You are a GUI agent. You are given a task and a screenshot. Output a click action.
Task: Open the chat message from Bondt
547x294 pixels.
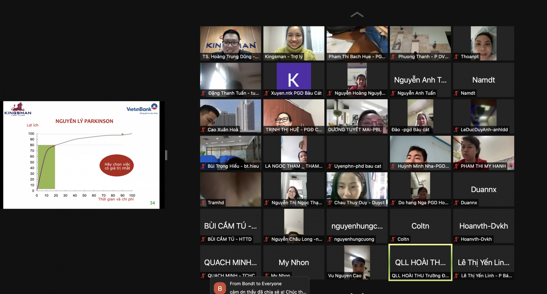[268, 288]
